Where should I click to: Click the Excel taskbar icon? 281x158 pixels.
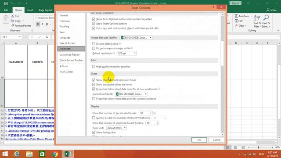click(x=68, y=154)
